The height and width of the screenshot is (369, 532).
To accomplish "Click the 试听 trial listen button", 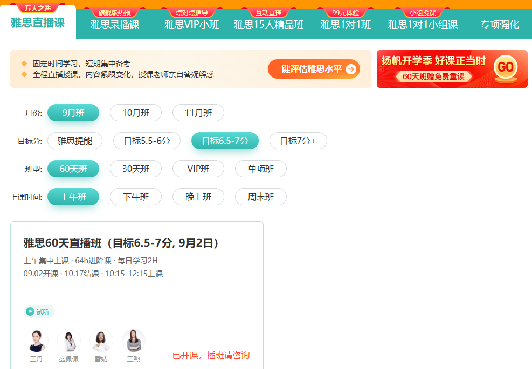I will [39, 311].
